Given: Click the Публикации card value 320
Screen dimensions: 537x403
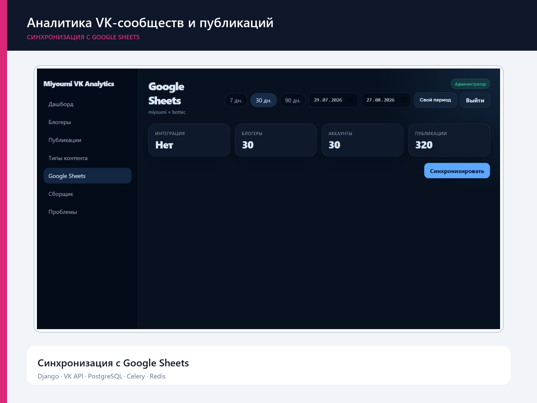Looking at the screenshot, I should point(424,145).
